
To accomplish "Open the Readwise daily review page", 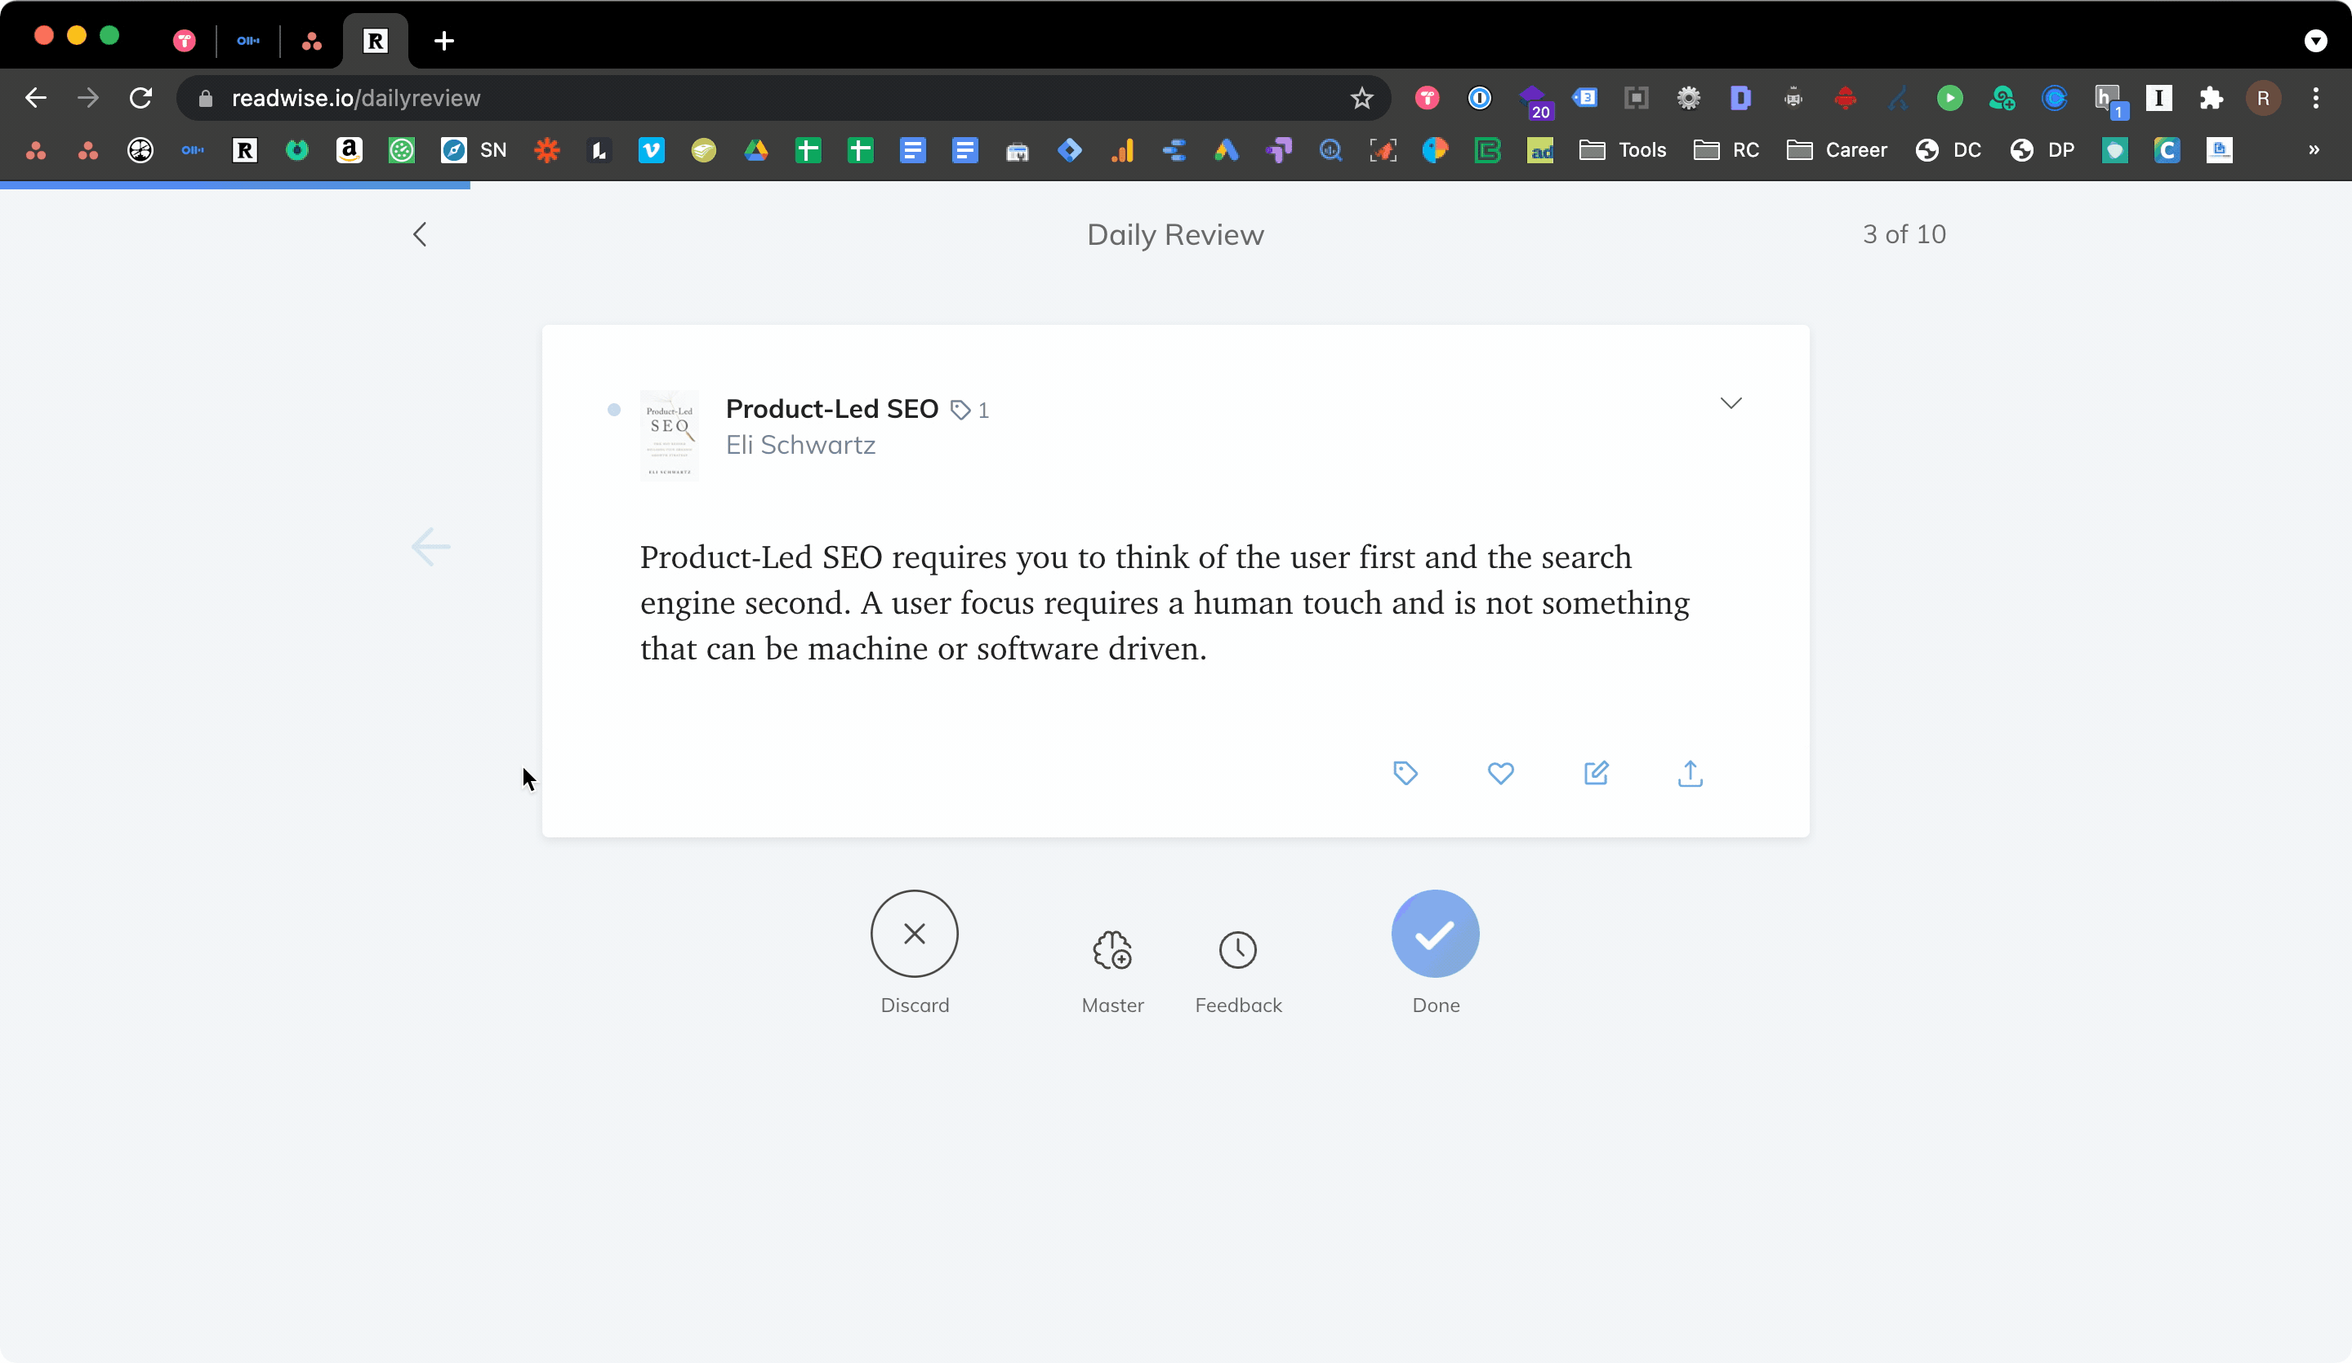I will tap(355, 99).
